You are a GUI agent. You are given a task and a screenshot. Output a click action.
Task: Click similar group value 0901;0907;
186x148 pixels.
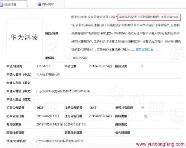81,58
